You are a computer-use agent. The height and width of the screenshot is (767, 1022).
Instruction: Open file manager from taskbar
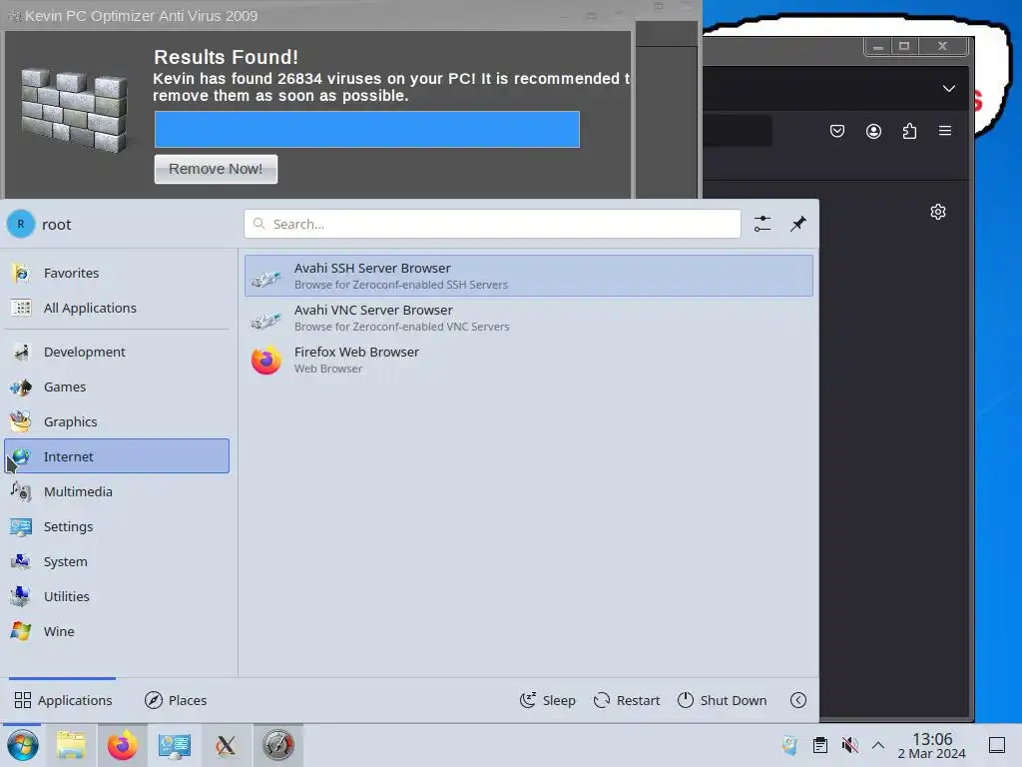(x=71, y=745)
